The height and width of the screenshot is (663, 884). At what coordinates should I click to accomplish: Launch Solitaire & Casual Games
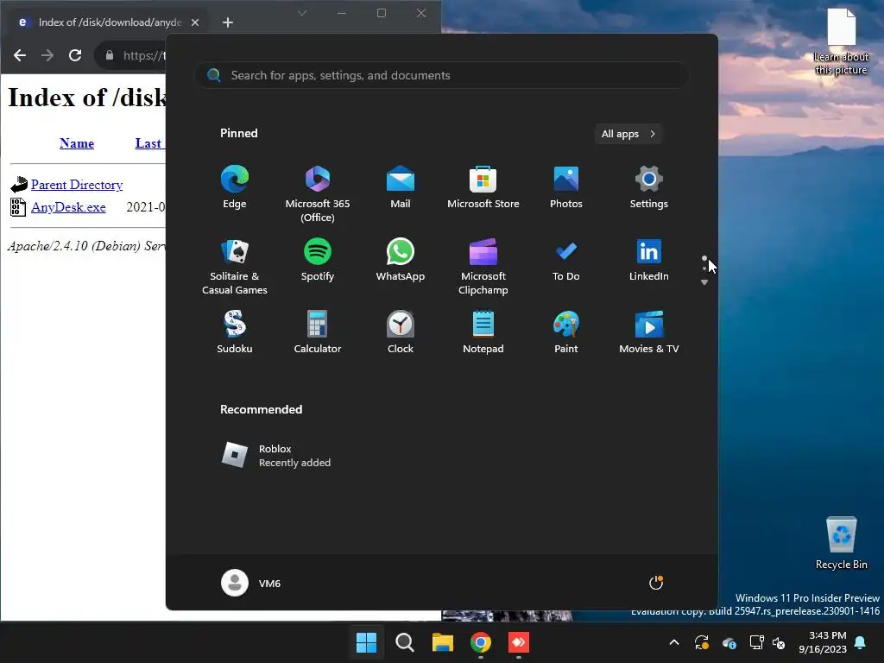[235, 266]
